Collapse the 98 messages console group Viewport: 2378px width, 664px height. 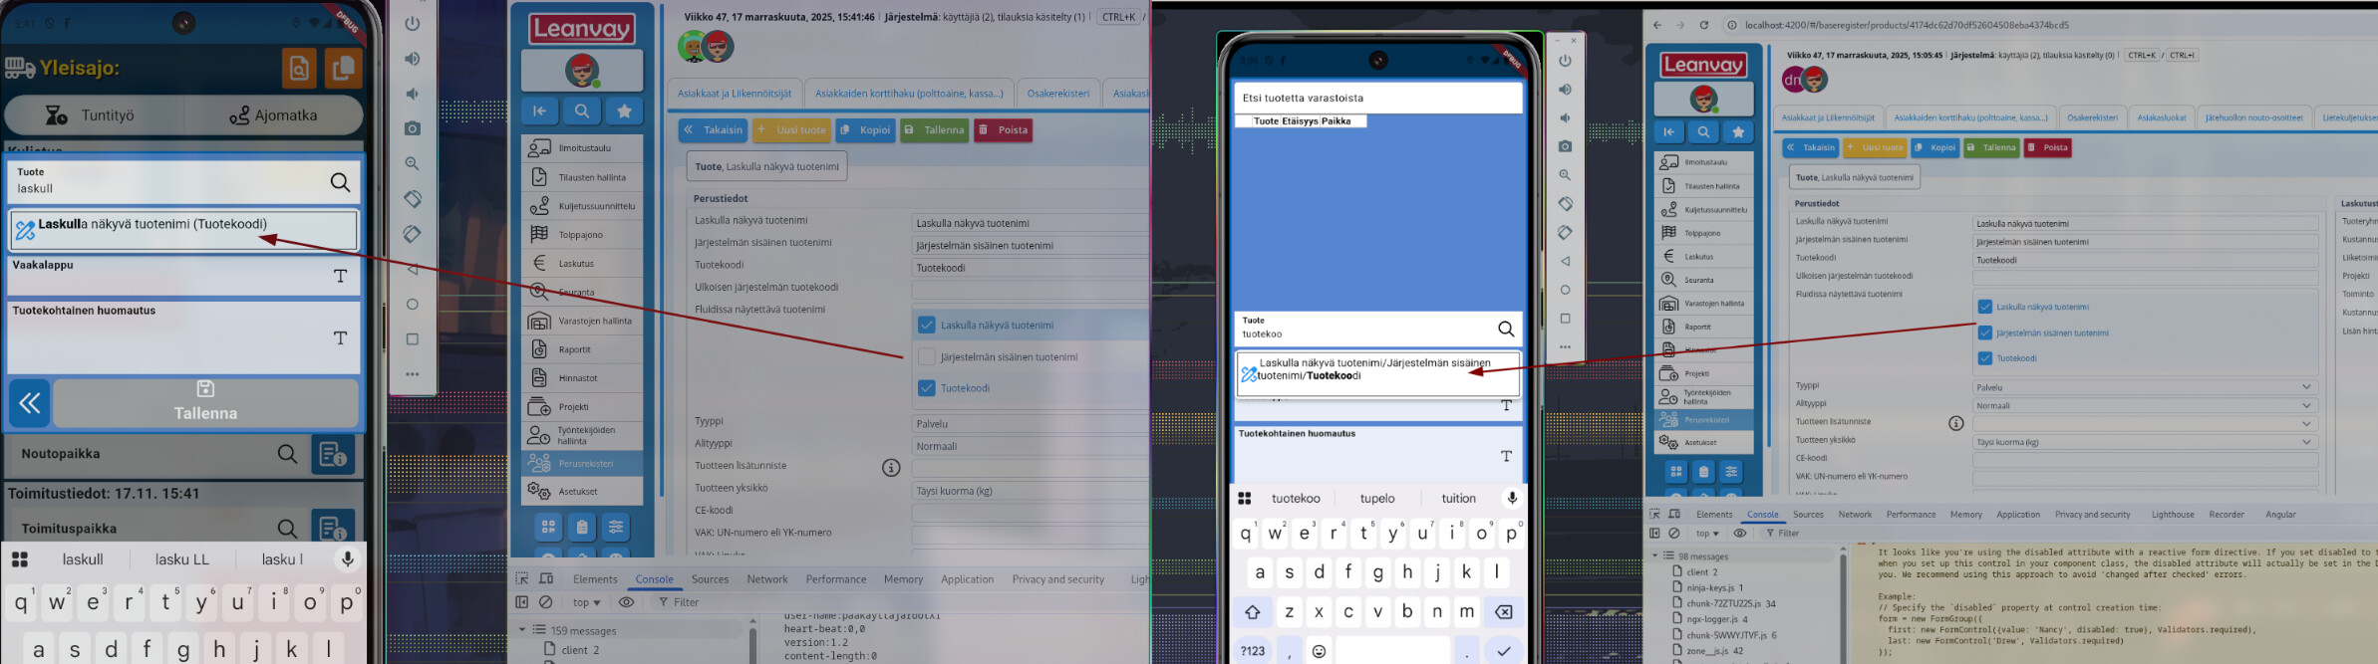pyautogui.click(x=1656, y=556)
